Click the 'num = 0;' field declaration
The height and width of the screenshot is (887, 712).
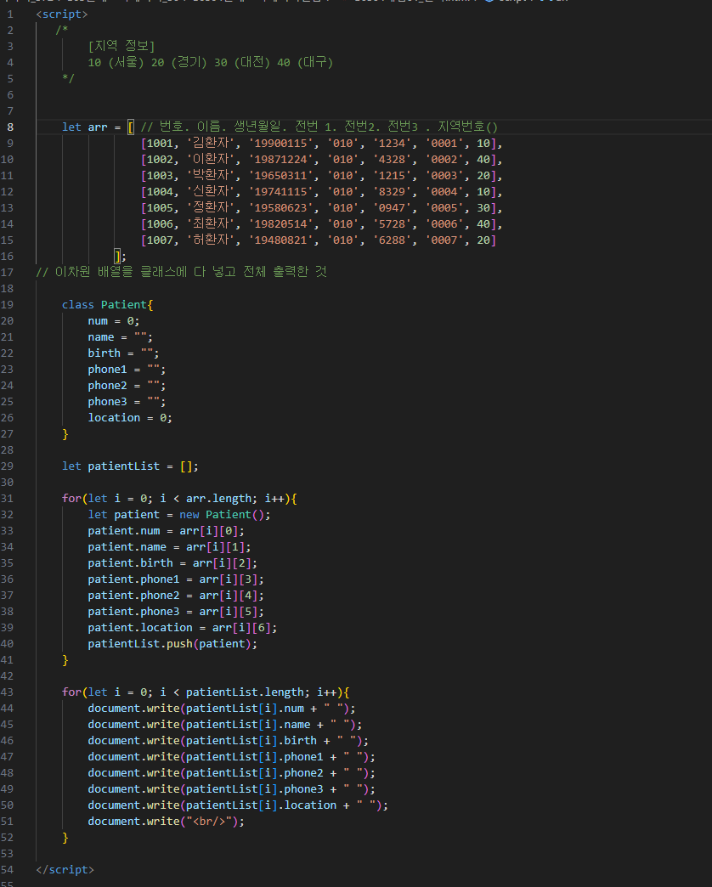click(x=114, y=321)
